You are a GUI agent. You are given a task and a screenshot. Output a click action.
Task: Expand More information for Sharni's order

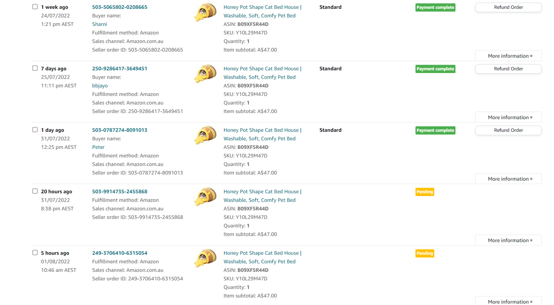(508, 56)
